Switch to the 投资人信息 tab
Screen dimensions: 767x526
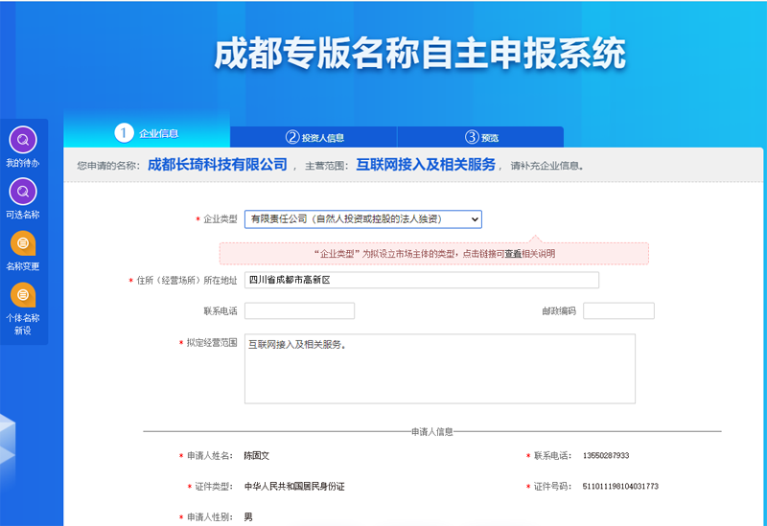314,137
